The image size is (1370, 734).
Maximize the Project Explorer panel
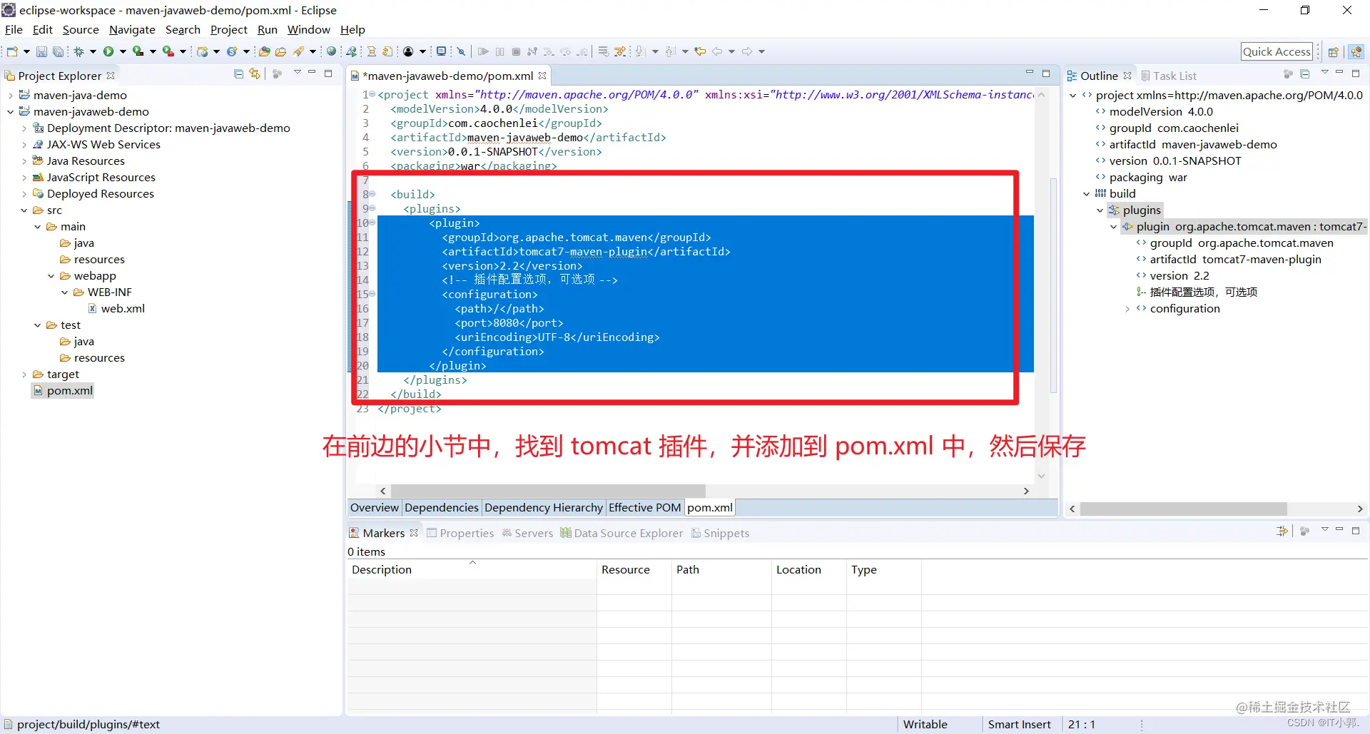tap(328, 73)
